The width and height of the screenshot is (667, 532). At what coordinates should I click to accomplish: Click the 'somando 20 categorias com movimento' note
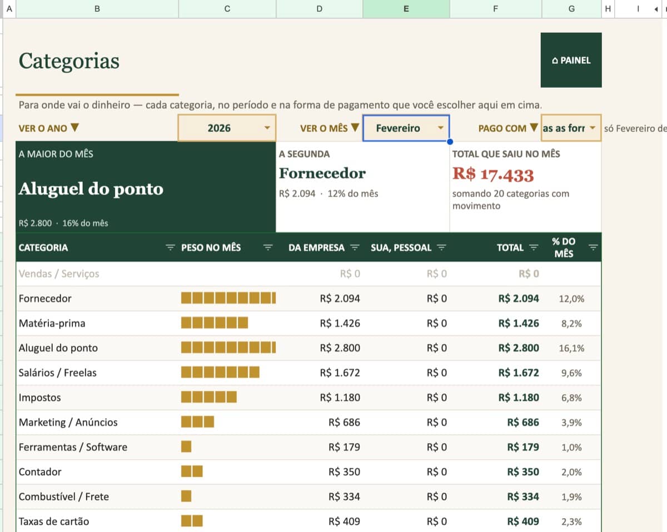pos(511,200)
